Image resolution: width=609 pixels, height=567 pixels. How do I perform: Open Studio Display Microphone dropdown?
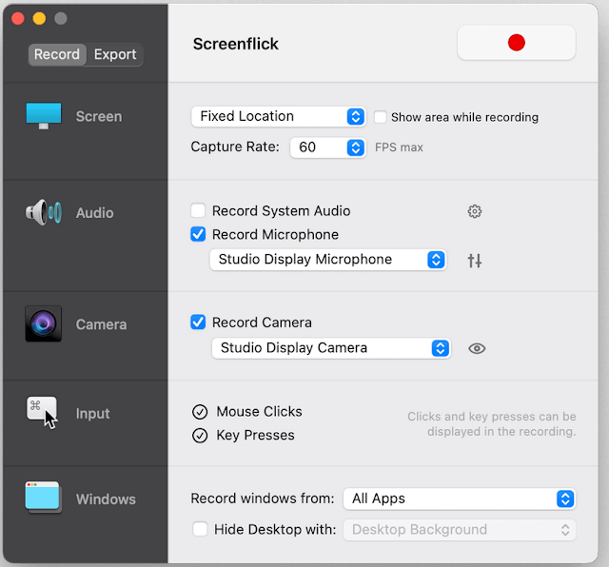click(327, 260)
